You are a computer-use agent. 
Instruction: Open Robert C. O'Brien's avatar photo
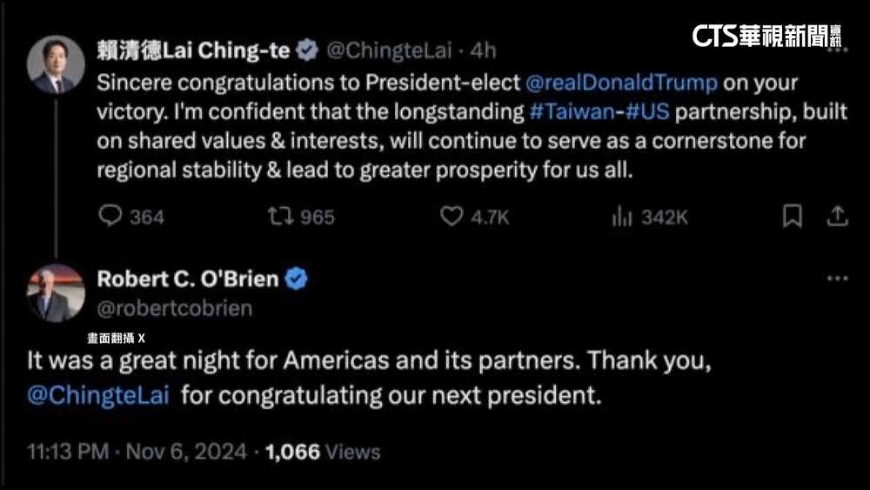(x=56, y=292)
